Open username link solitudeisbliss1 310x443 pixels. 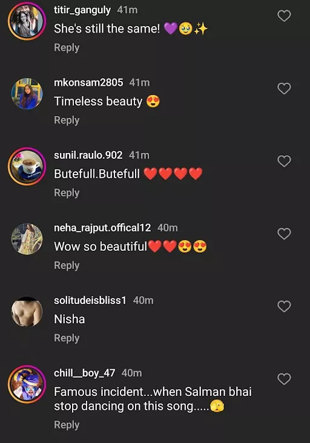(90, 300)
